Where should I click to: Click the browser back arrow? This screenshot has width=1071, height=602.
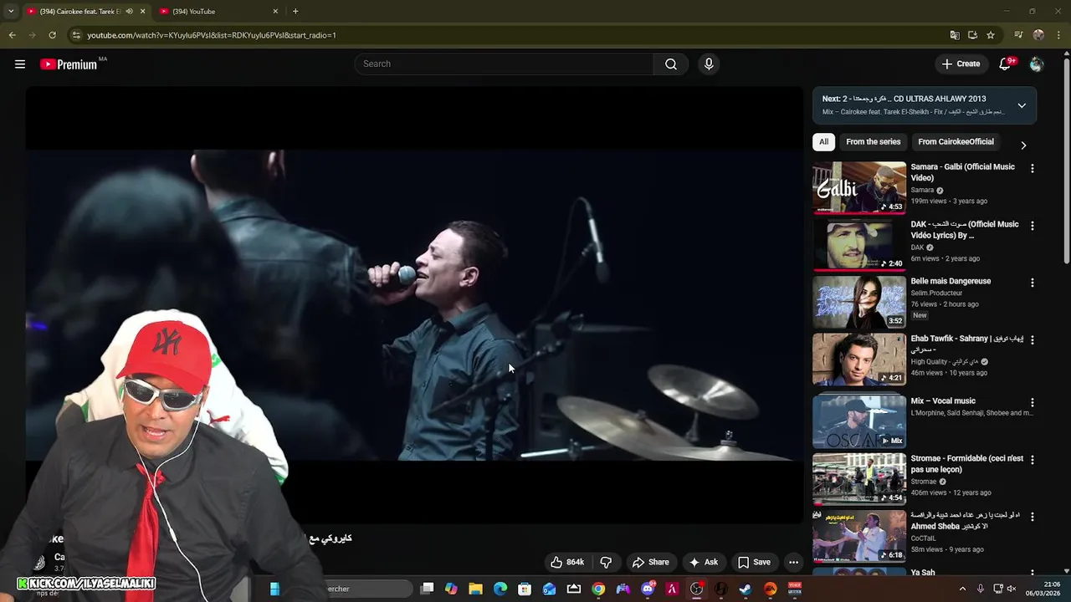click(12, 35)
